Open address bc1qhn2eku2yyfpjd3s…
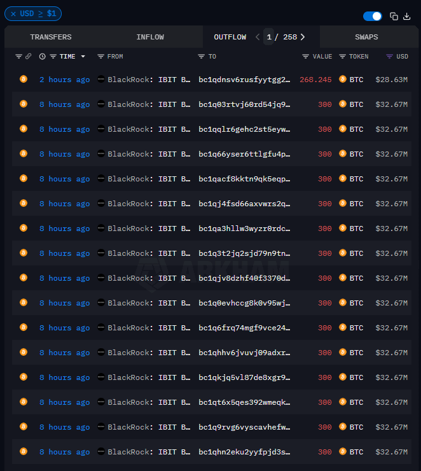 (x=244, y=452)
